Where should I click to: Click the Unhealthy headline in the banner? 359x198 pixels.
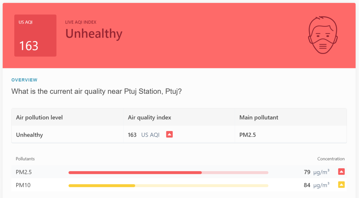pyautogui.click(x=94, y=34)
